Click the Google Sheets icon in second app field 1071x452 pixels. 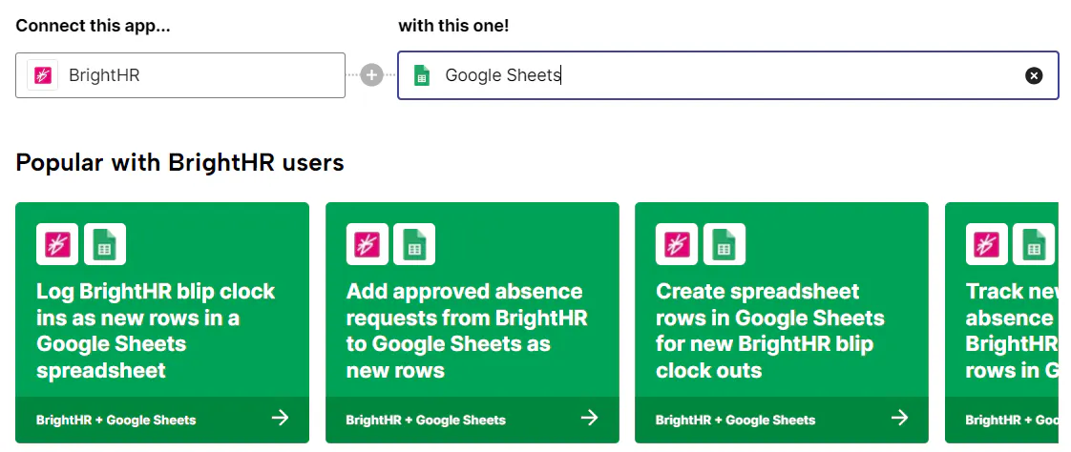422,75
